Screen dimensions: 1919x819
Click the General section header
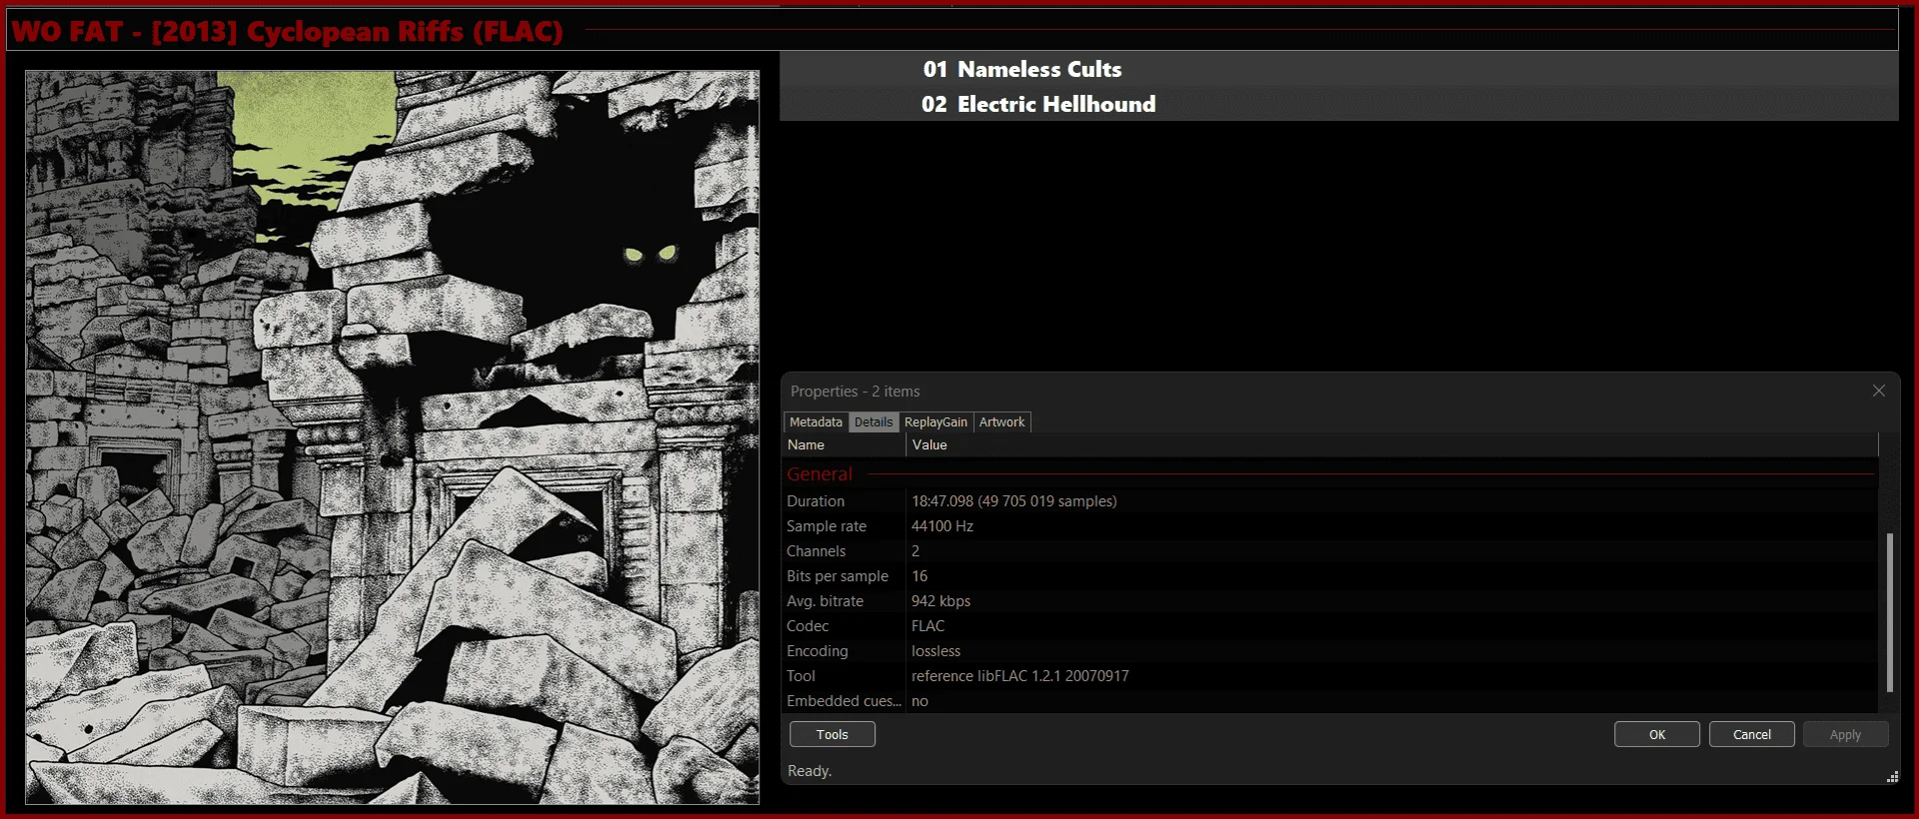(820, 474)
